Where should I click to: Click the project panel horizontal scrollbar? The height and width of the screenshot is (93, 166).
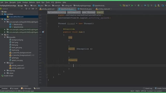14,86
